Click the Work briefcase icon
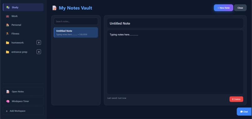The image size is (252, 119). [8, 16]
